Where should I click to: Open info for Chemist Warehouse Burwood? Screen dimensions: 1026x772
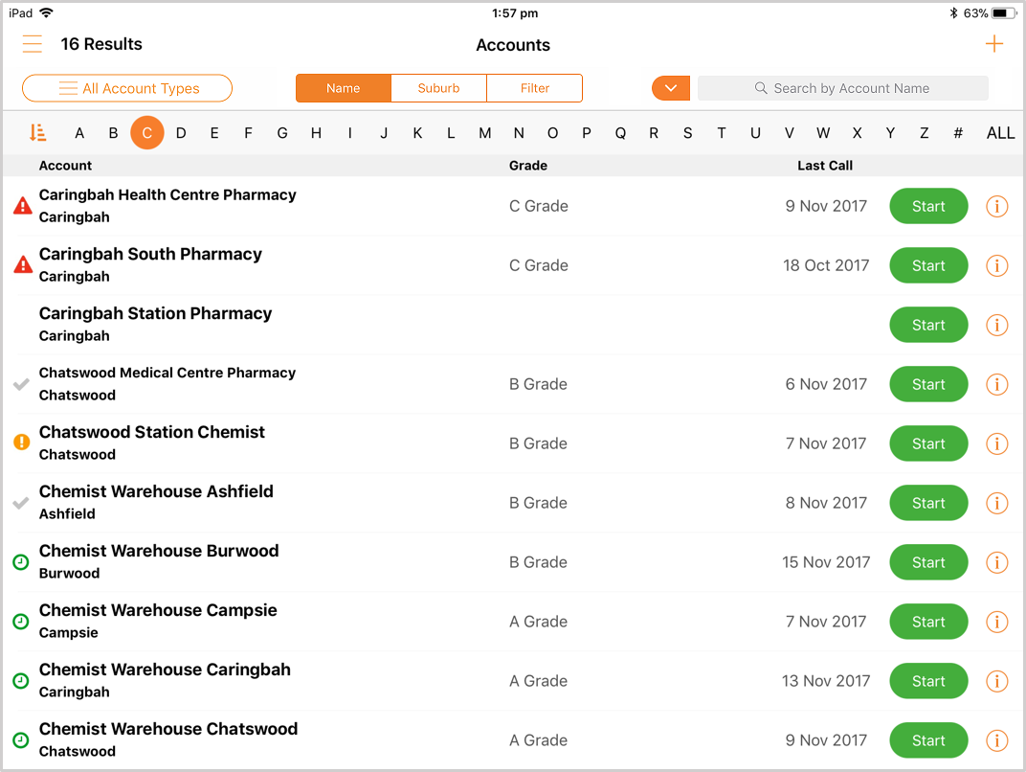pos(996,562)
